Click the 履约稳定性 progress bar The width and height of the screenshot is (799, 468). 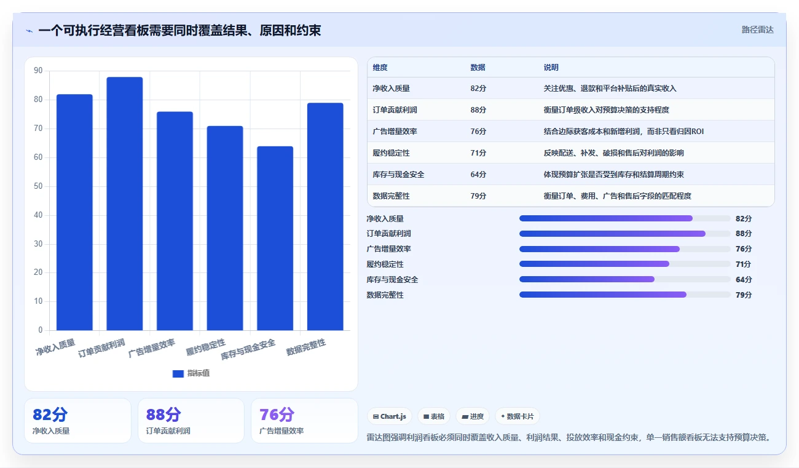[625, 264]
